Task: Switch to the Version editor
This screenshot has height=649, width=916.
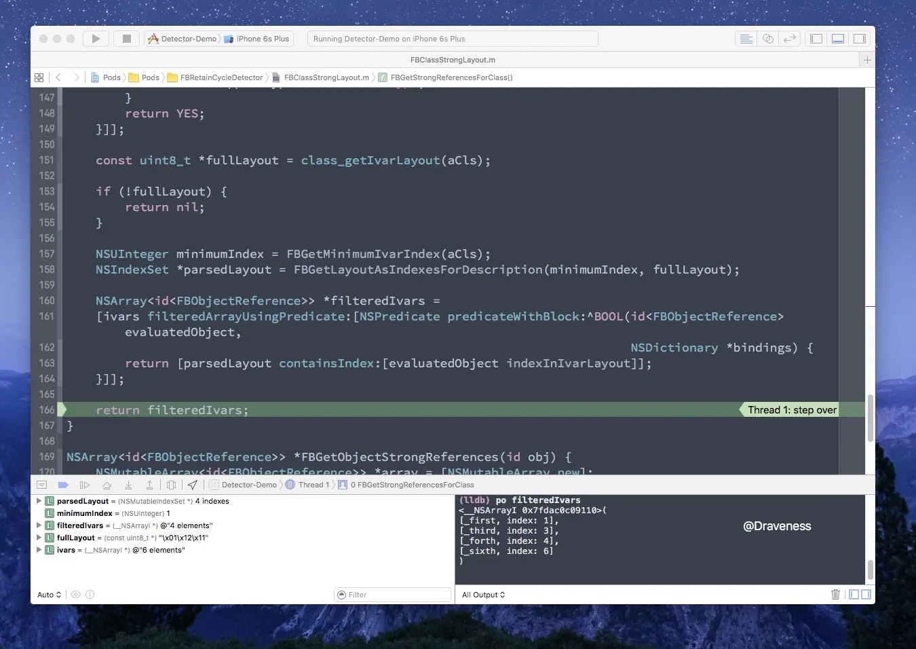Action: (790, 39)
